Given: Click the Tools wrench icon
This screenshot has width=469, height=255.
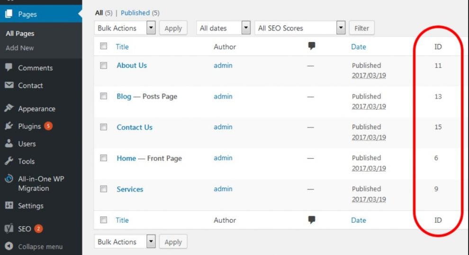Looking at the screenshot, I should pyautogui.click(x=9, y=161).
